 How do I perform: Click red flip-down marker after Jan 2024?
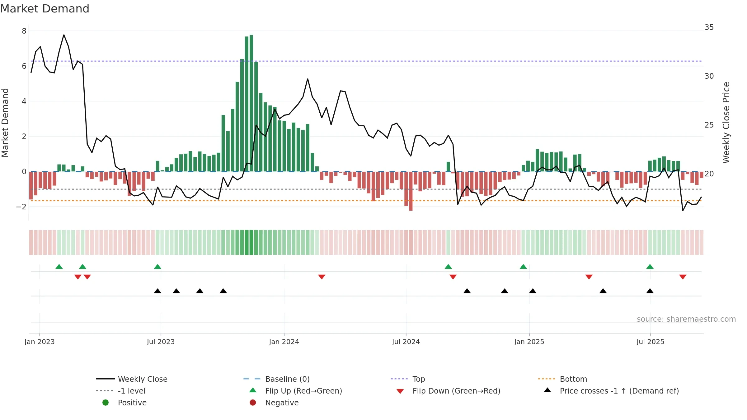pyautogui.click(x=322, y=277)
